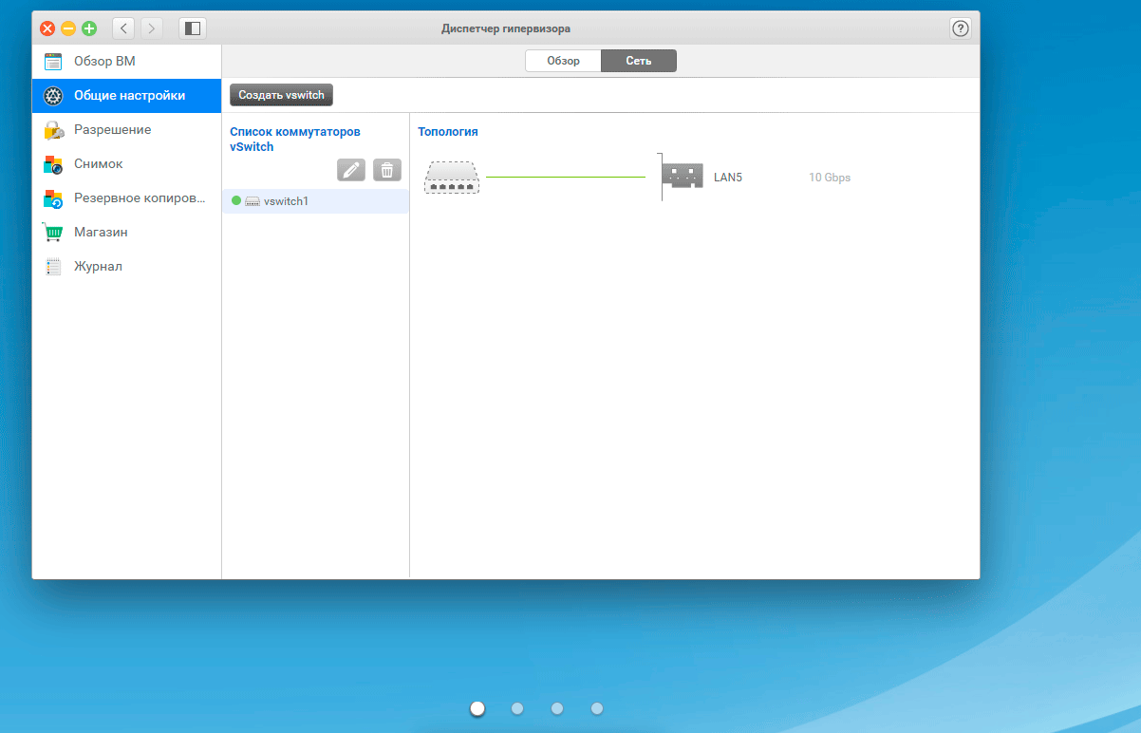The width and height of the screenshot is (1141, 733).
Task: Click the LAN5 label in topology
Action: click(728, 178)
